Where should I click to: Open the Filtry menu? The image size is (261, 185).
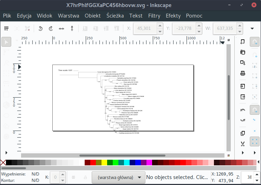tap(154, 16)
